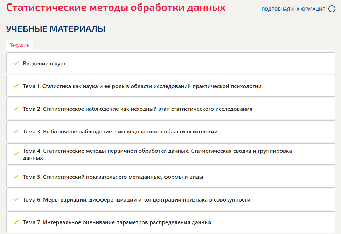Viewport: 341px width, 234px height.
Task: Open ПОДРОБНАЯ ИНФОРМАЦИЯ link
Action: click(293, 9)
